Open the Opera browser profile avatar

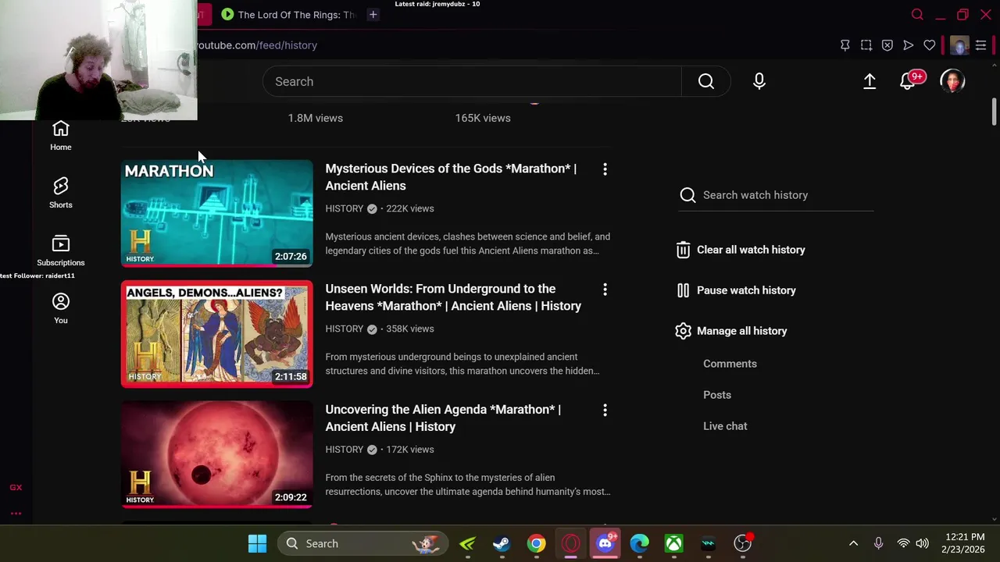click(x=959, y=45)
